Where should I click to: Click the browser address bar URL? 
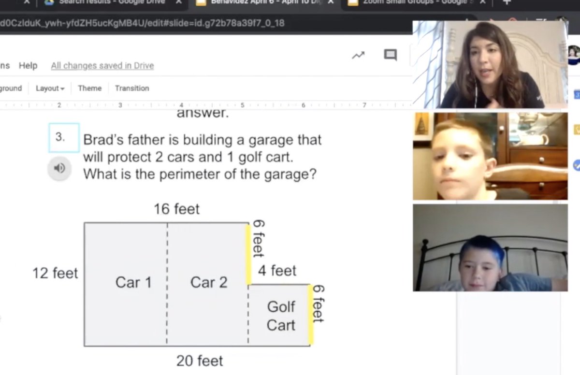[x=142, y=23]
